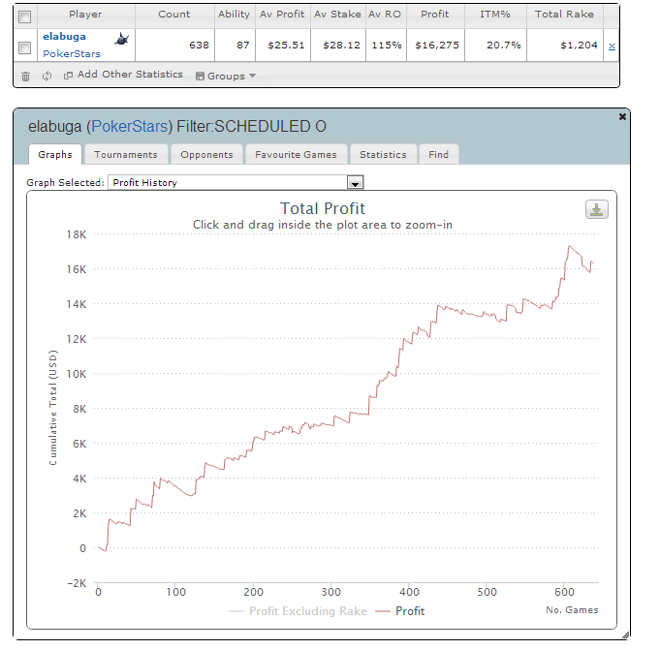
Task: Click the Av RO value 115%
Action: click(387, 45)
